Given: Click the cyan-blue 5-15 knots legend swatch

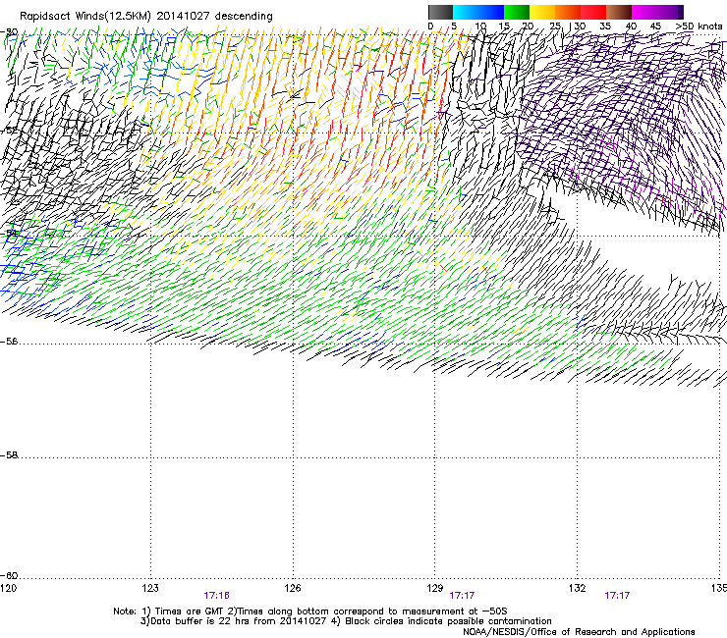Looking at the screenshot, I should pyautogui.click(x=478, y=12).
